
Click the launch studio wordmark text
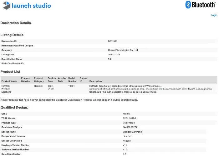[31, 6]
